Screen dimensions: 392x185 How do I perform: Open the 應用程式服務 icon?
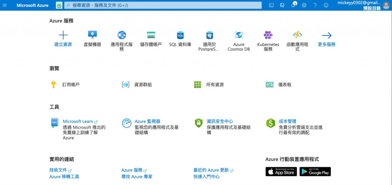122,35
